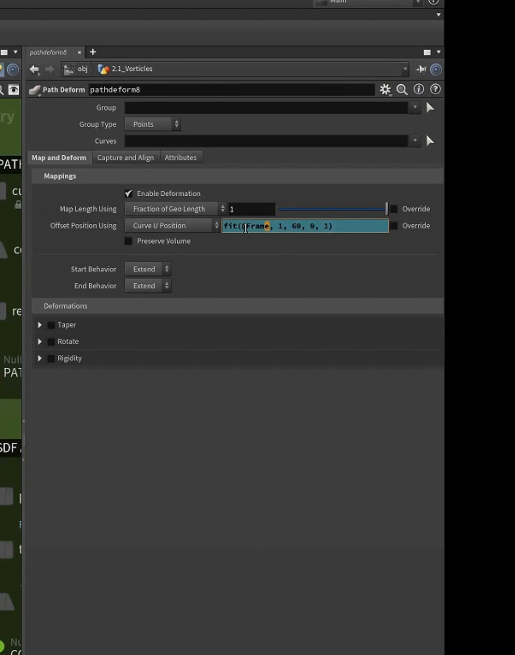
Task: Switch to Capture and Align tab
Action: (125, 158)
